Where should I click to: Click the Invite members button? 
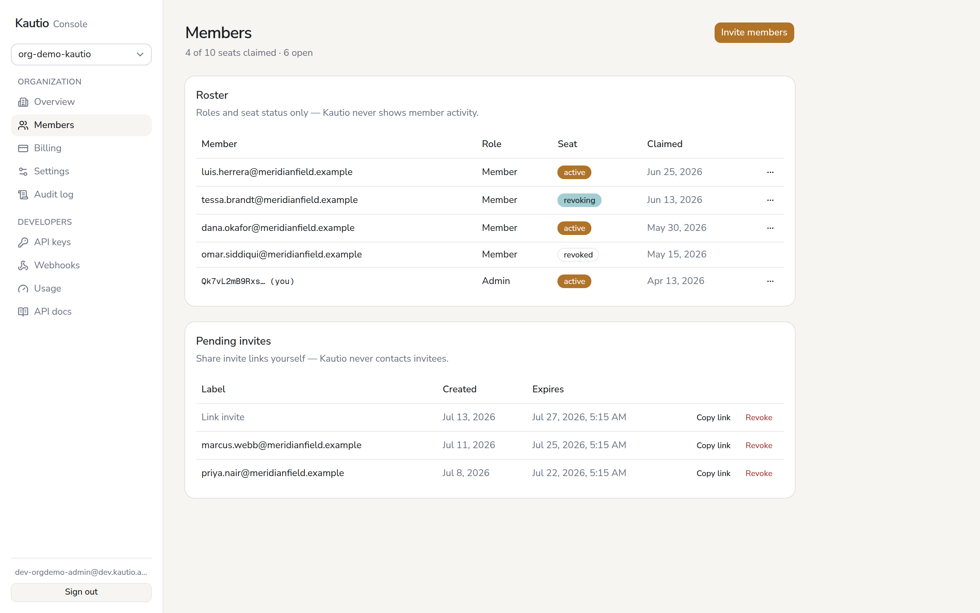click(754, 32)
